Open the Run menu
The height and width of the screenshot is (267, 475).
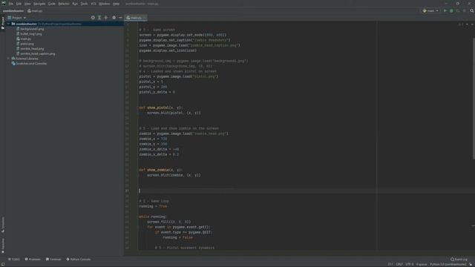(x=75, y=4)
